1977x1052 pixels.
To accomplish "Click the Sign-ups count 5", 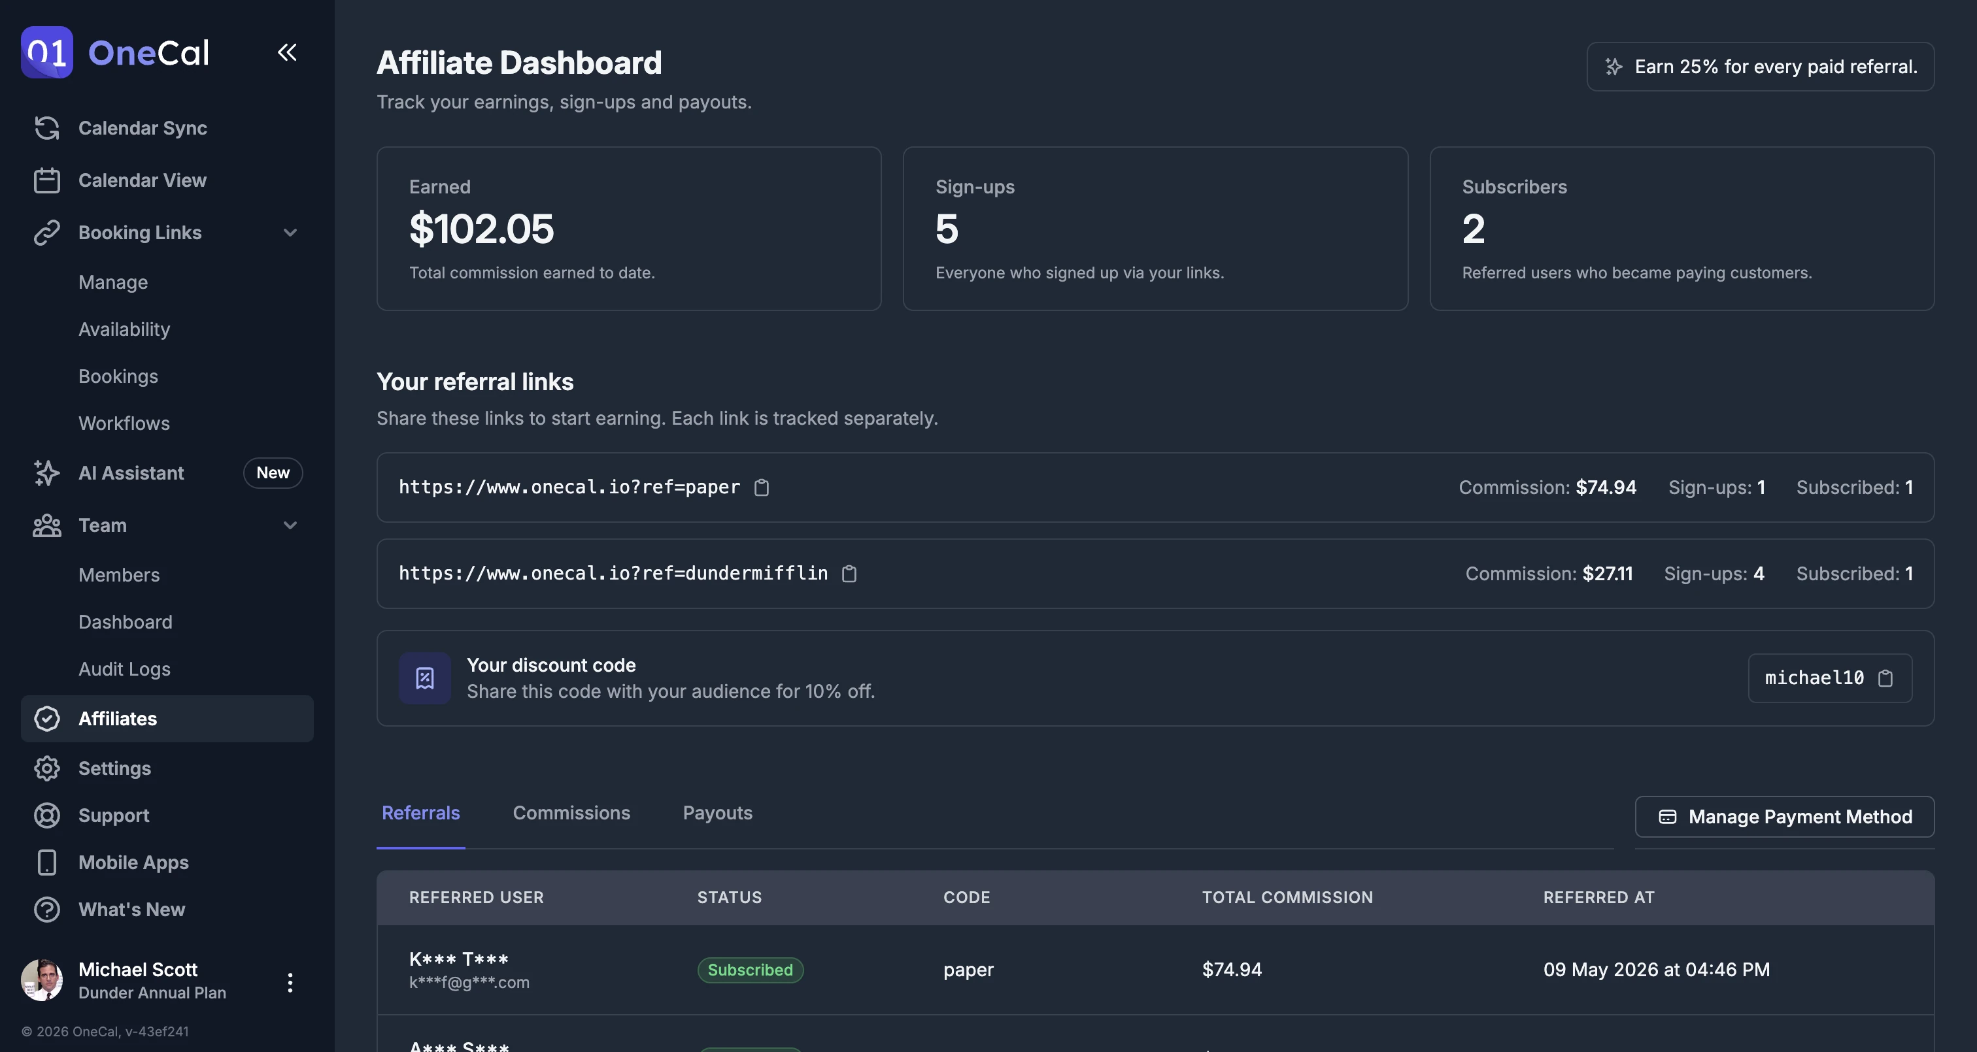I will (x=947, y=229).
